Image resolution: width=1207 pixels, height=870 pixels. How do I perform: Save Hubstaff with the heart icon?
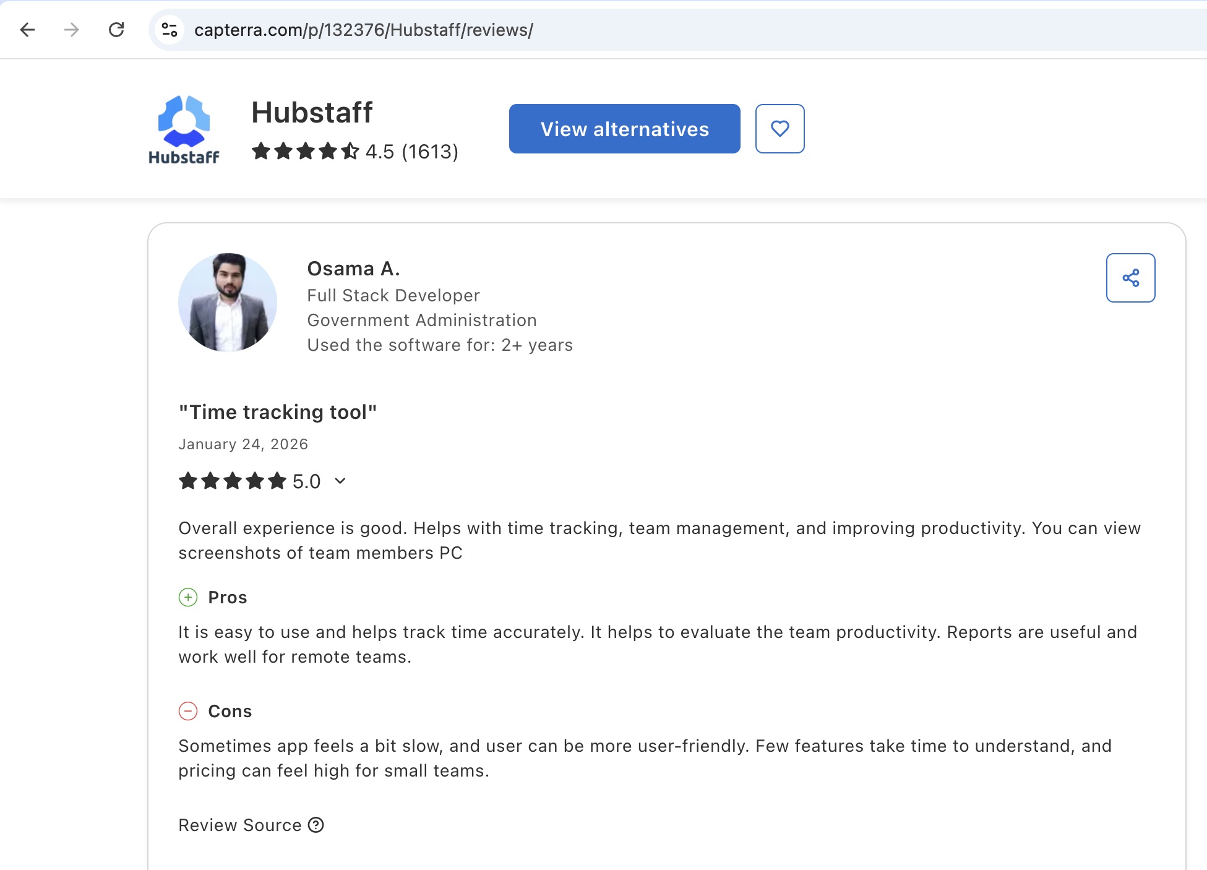[x=780, y=129]
